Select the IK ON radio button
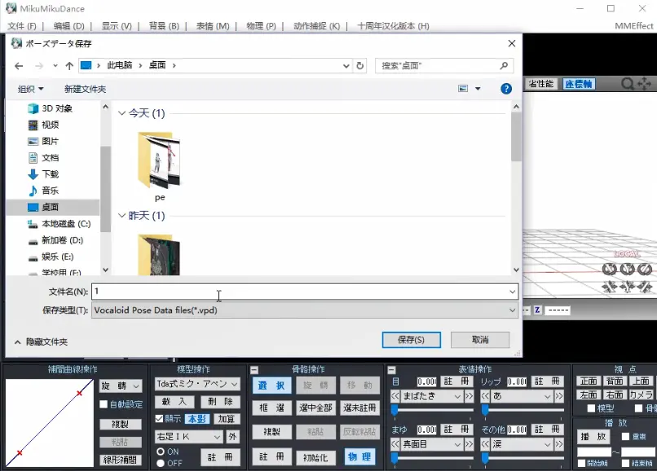Image resolution: width=657 pixels, height=471 pixels. (x=161, y=451)
